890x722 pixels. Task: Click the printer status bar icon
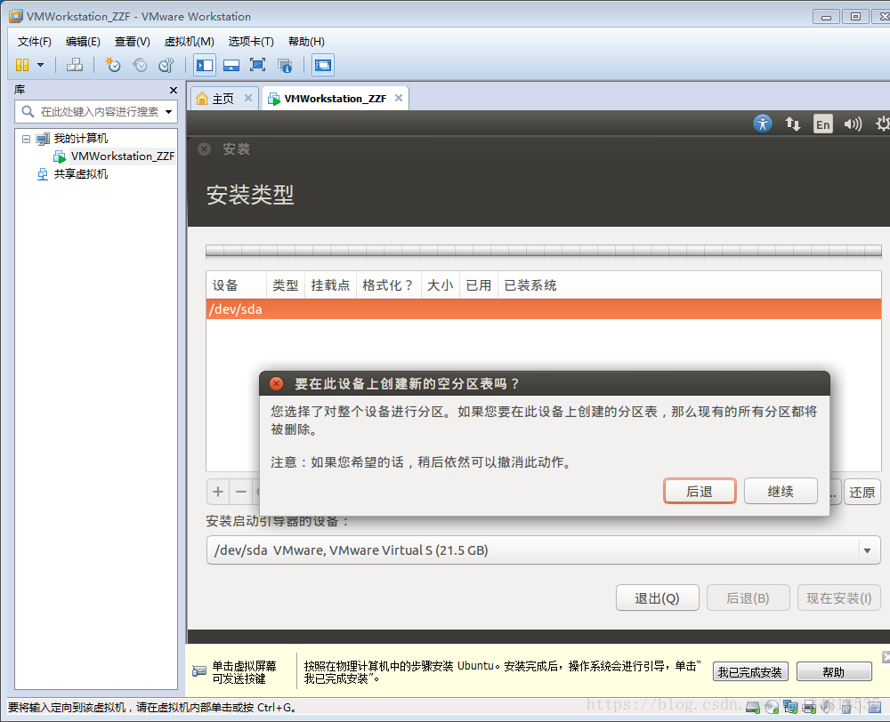809,707
